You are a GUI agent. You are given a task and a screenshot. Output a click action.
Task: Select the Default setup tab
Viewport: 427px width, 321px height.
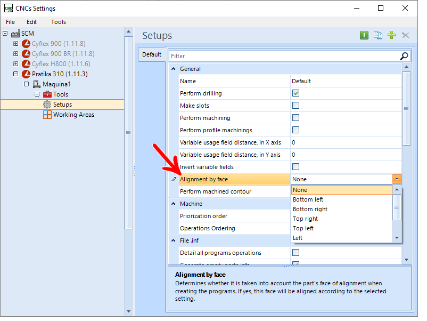[x=152, y=54]
